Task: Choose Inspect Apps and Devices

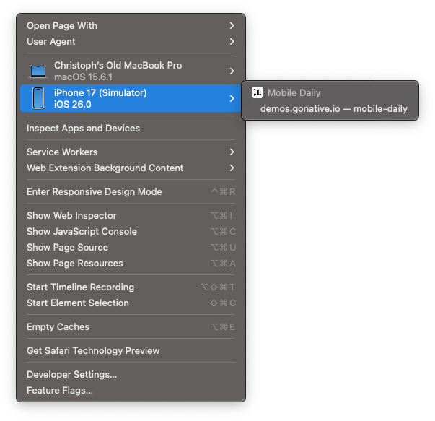Action: point(131,128)
